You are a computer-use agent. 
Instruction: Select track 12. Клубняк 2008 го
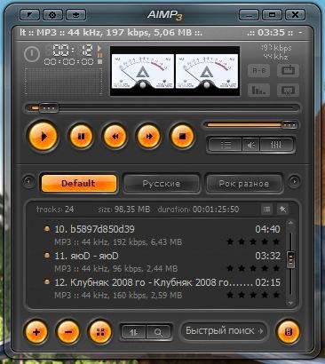(162, 289)
